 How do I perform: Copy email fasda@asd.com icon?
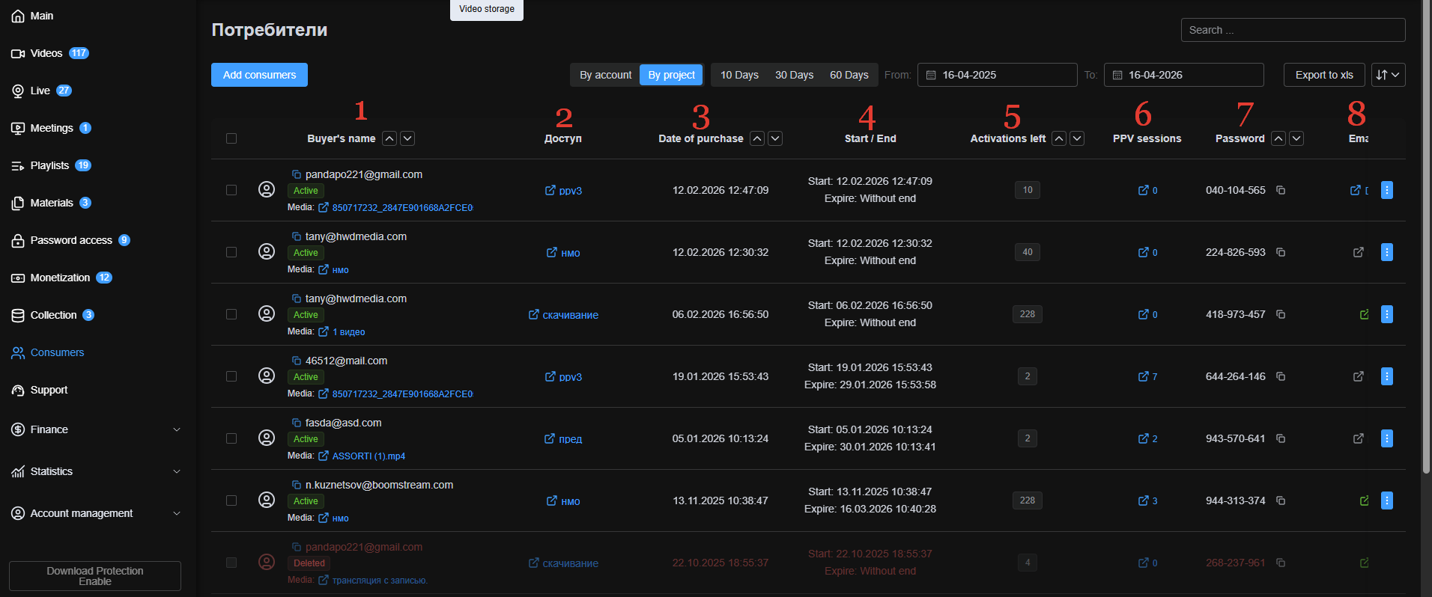point(297,423)
